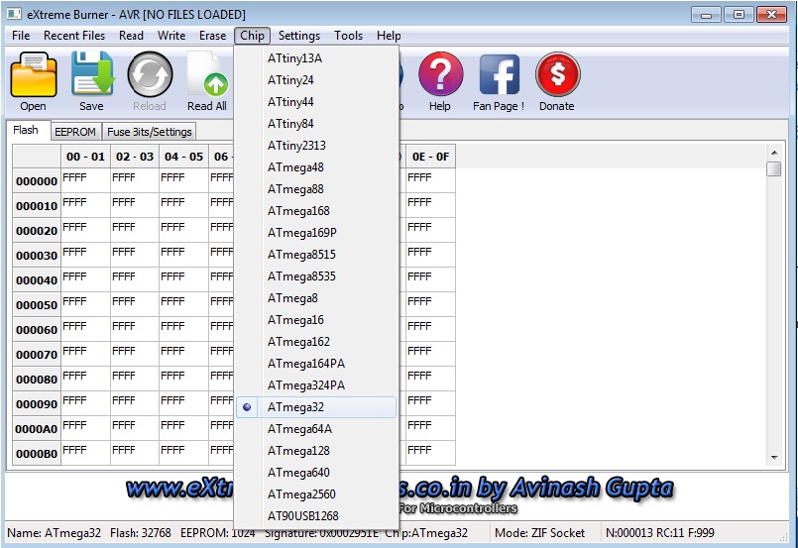Select ATmega168 chip
The width and height of the screenshot is (798, 548).
click(x=316, y=211)
